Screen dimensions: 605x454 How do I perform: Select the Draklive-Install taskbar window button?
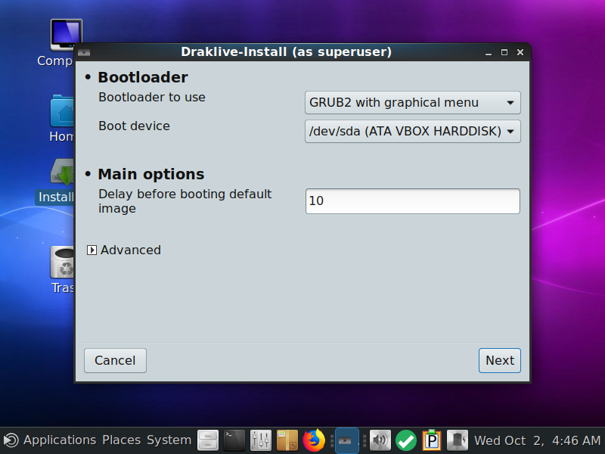[347, 440]
